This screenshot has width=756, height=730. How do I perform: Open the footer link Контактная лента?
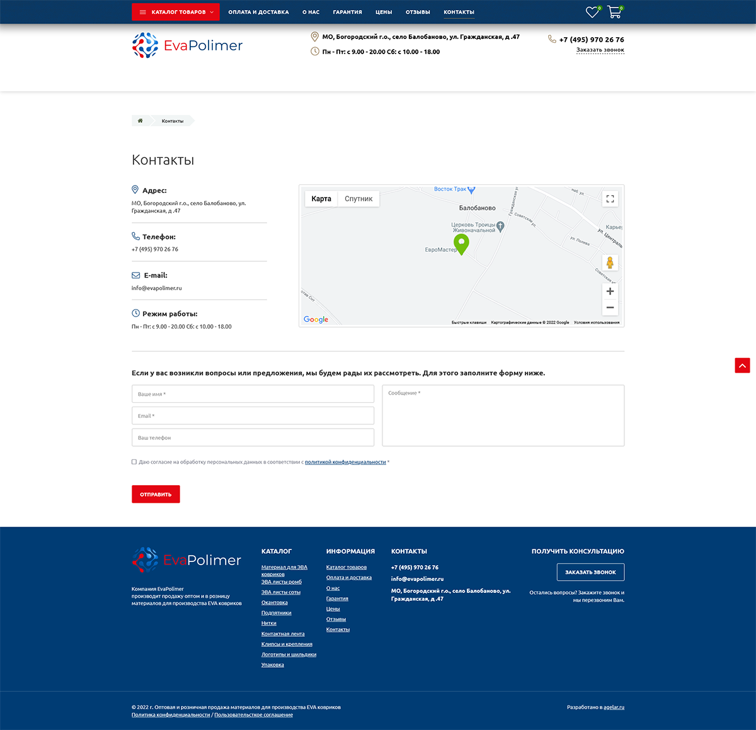[283, 634]
